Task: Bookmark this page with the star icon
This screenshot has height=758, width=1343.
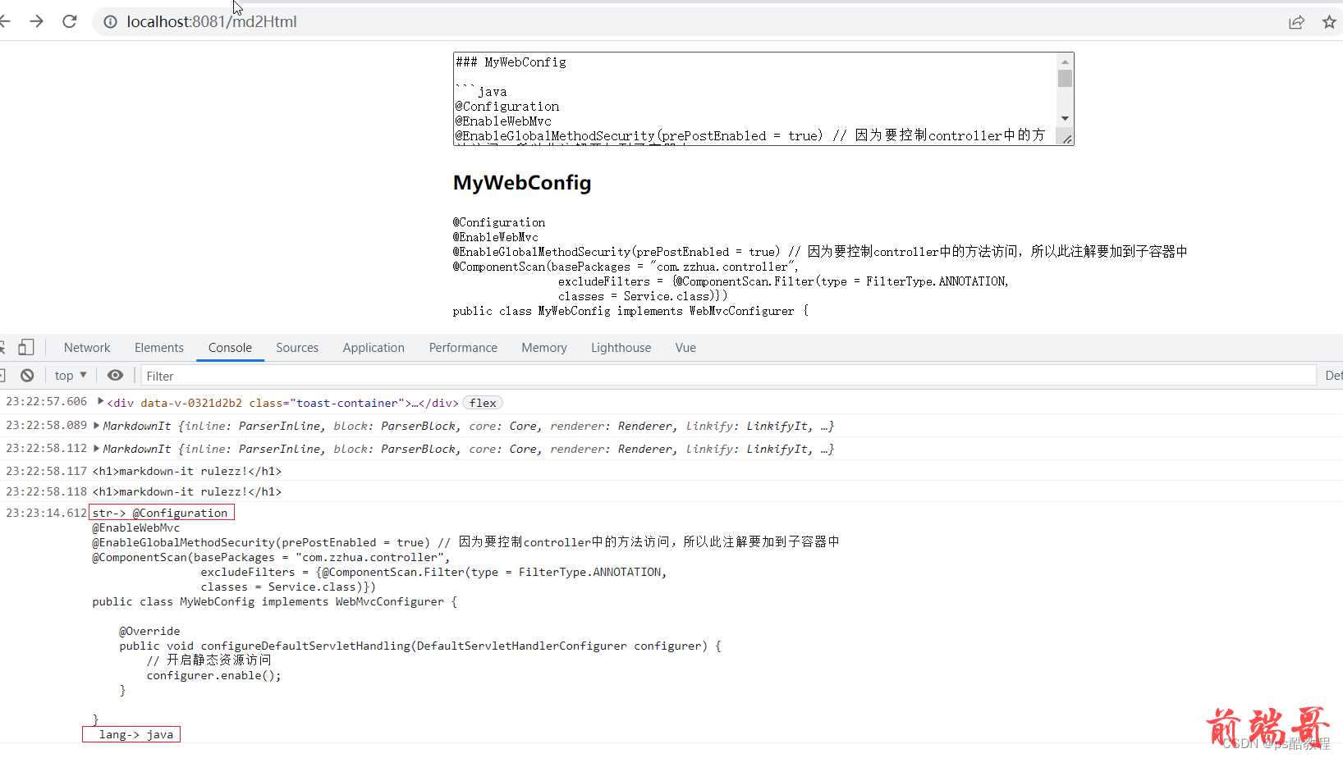Action: (1329, 22)
